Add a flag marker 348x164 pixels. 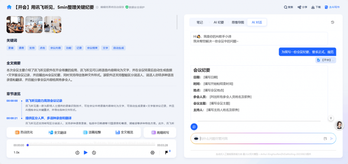166,153
